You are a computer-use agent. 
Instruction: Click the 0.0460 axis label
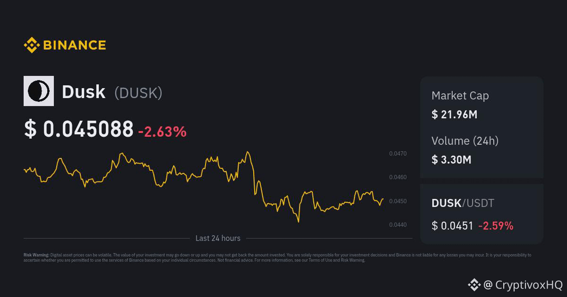click(x=398, y=177)
